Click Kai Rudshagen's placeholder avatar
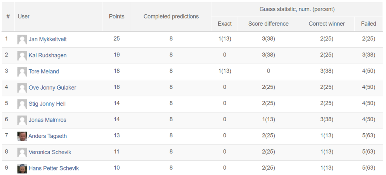The image size is (386, 175). tap(22, 56)
